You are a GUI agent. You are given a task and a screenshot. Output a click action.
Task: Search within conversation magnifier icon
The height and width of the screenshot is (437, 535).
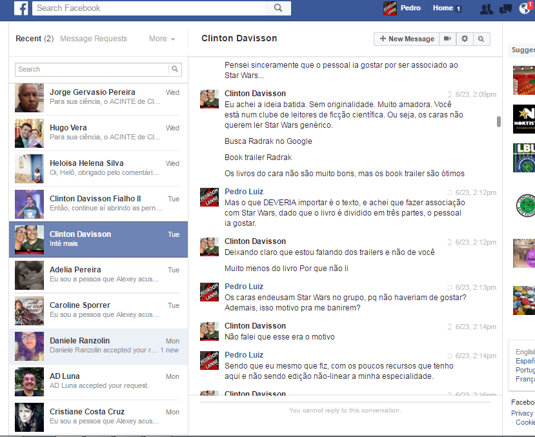point(481,39)
